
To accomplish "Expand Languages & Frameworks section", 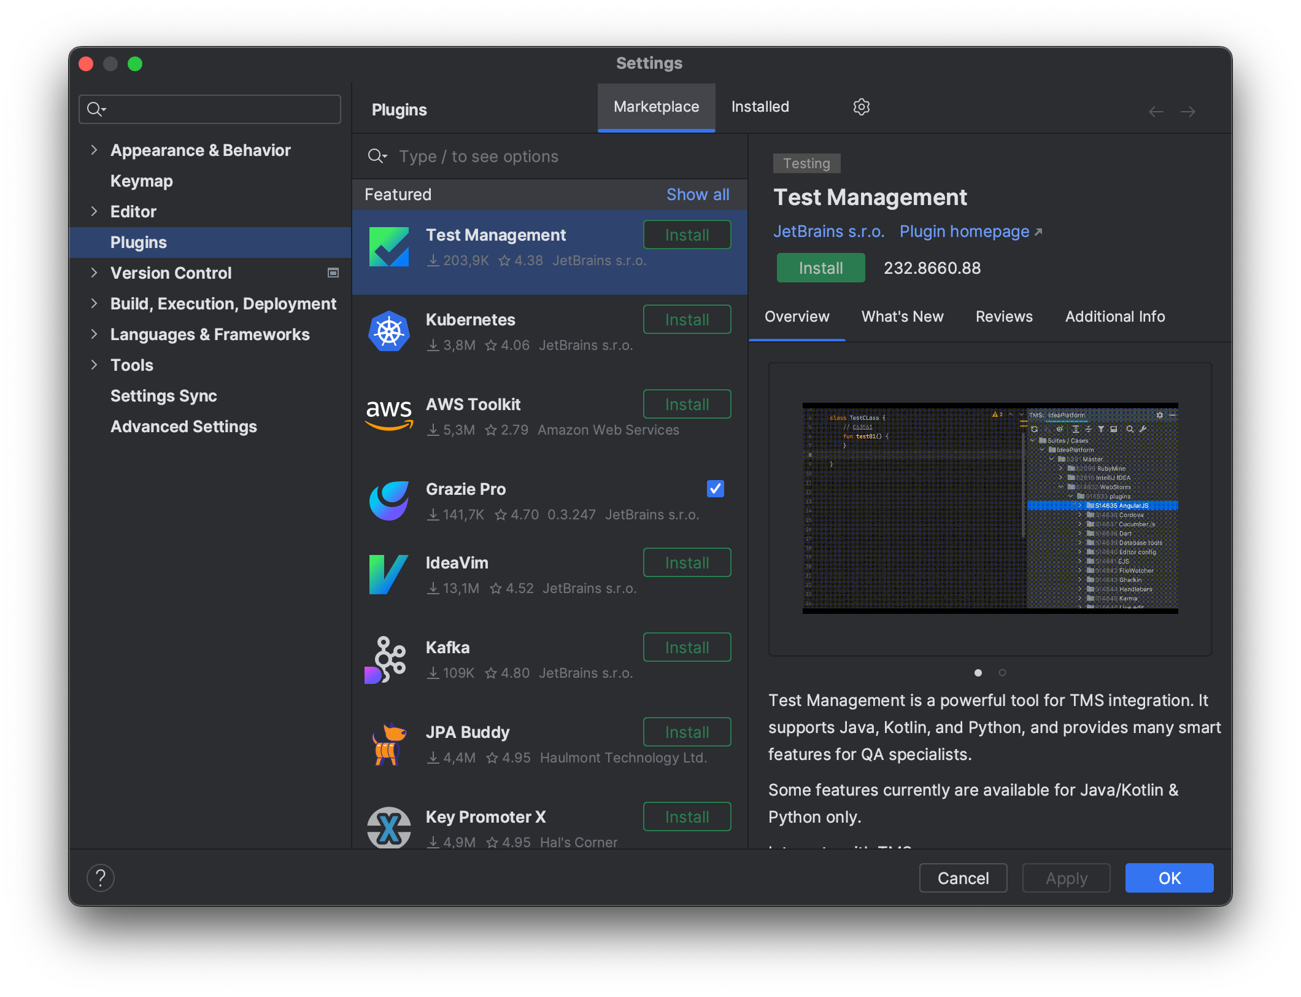I will coord(94,334).
